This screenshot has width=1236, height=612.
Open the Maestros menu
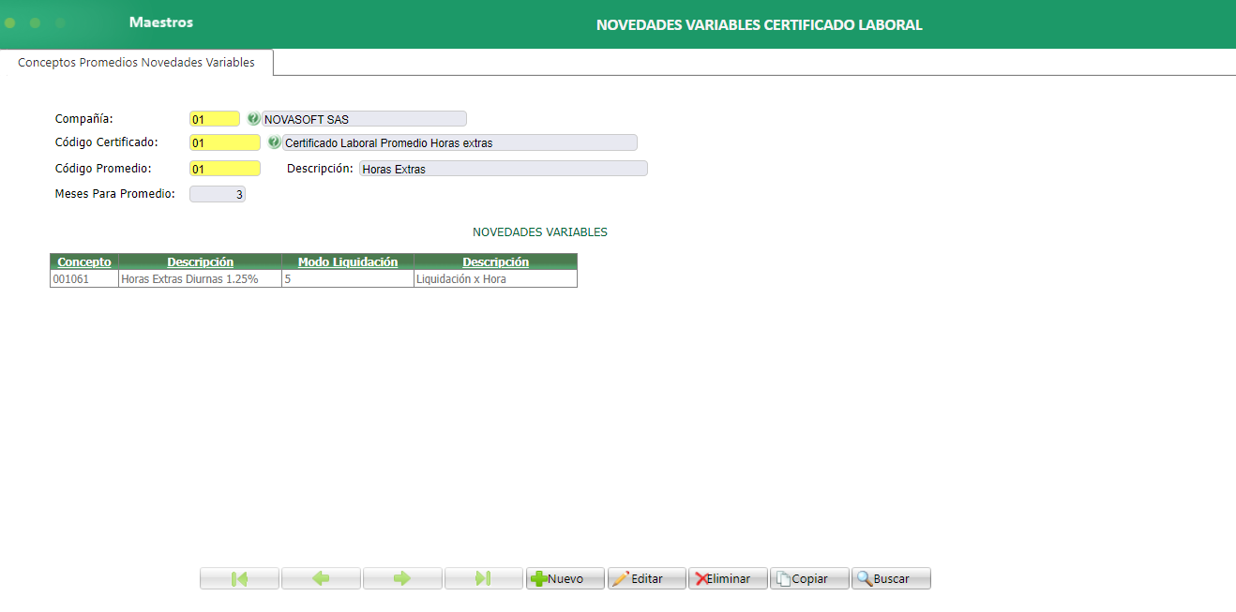tap(161, 22)
